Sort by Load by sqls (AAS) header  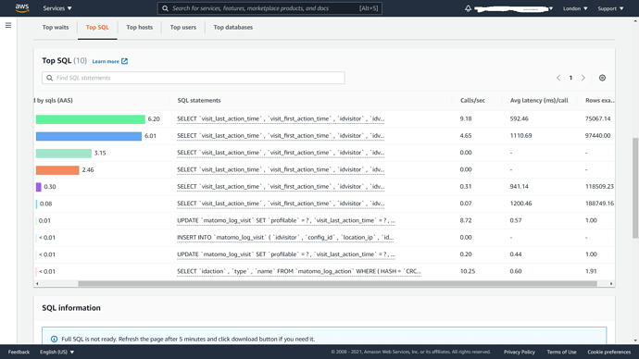[x=54, y=100]
